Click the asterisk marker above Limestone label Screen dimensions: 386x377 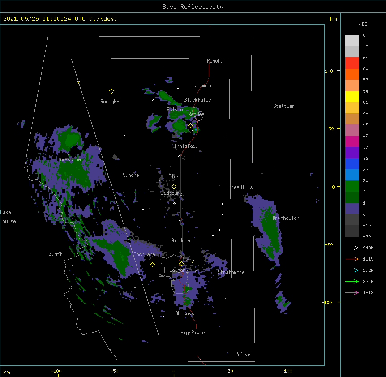point(69,155)
